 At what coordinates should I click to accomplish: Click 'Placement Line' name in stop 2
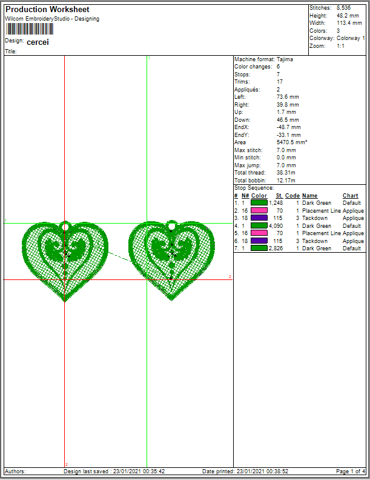[322, 211]
